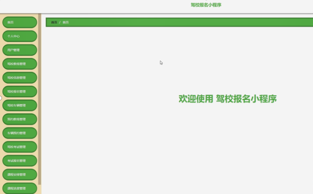
Task: Click the second 首页 breadcrumb entry
Action: click(66, 22)
